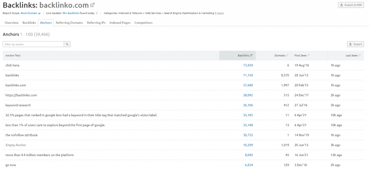
Task: Click first seen date 24 Dec'17
Action: coord(302,95)
